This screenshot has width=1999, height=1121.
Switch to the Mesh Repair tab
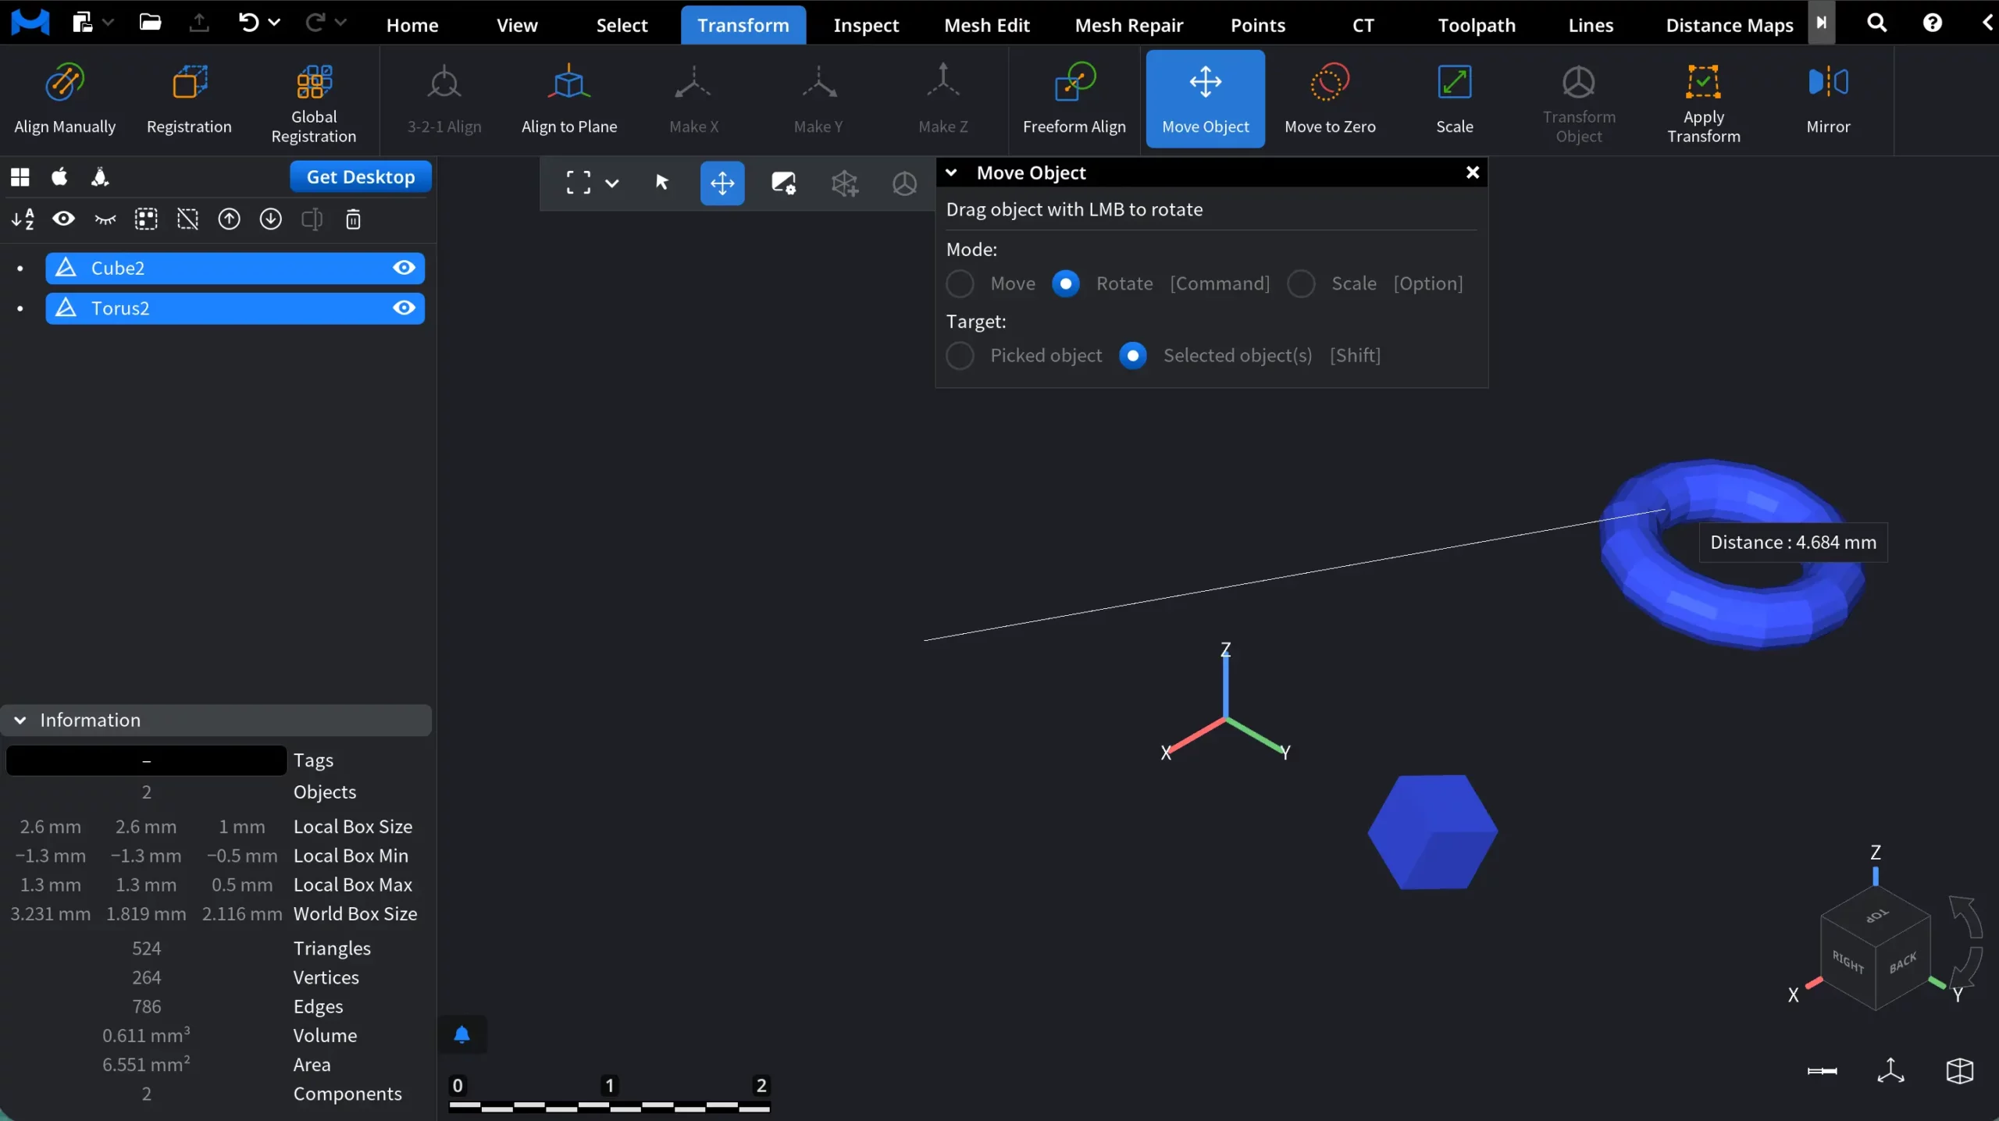point(1130,24)
